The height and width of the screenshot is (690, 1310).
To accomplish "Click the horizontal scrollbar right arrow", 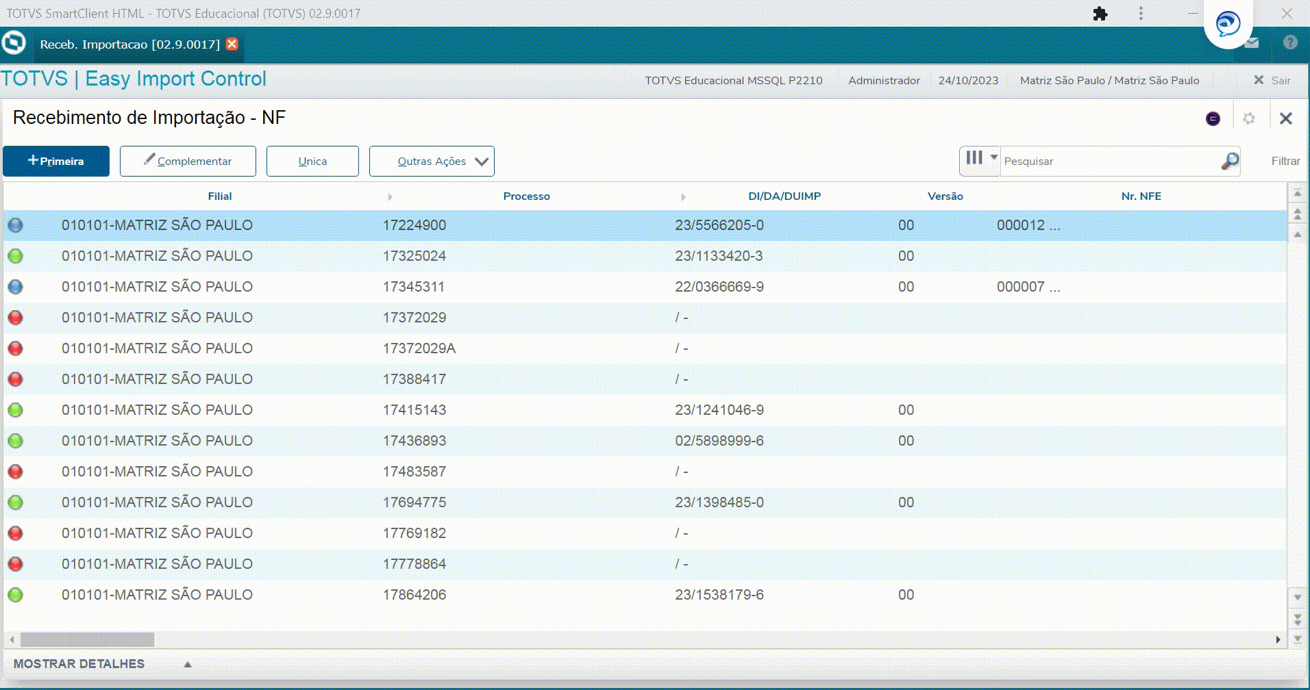I will (x=1278, y=639).
